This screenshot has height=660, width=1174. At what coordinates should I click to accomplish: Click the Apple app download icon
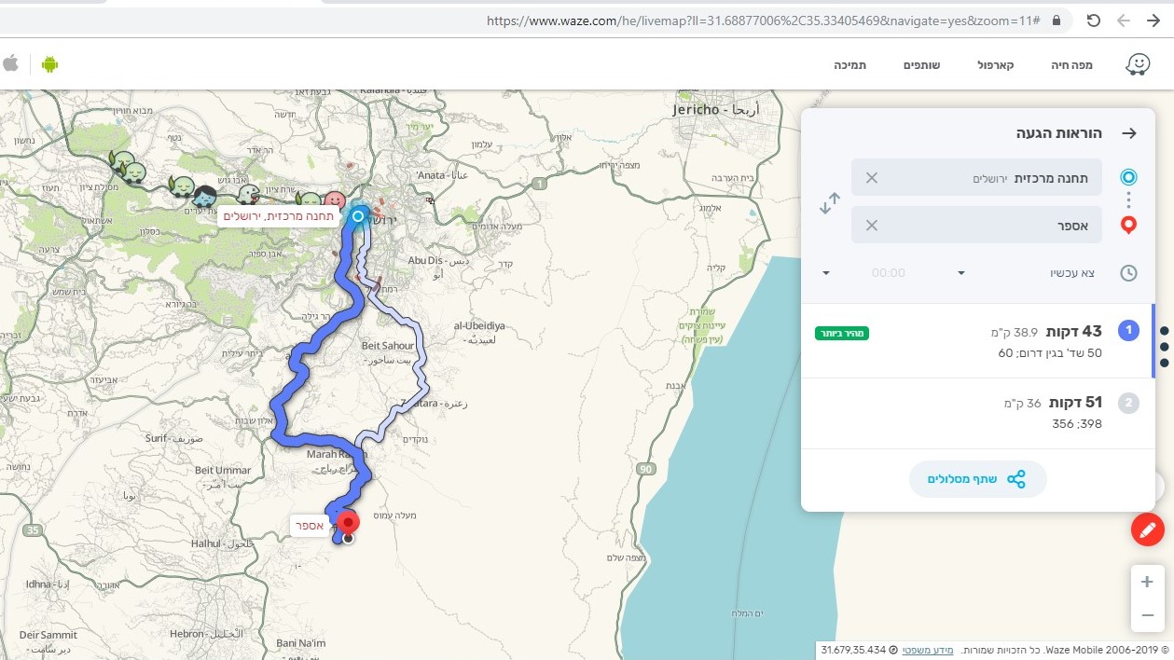[x=11, y=63]
